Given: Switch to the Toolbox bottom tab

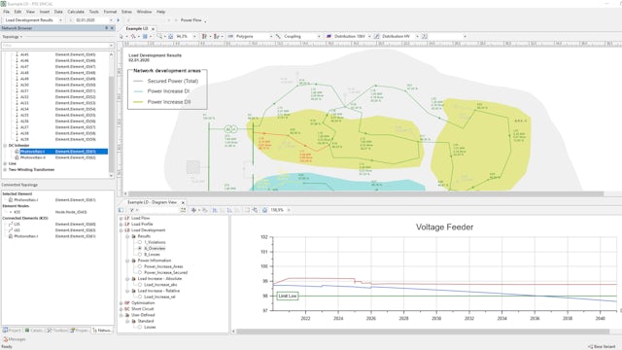Looking at the screenshot, I should 57,331.
